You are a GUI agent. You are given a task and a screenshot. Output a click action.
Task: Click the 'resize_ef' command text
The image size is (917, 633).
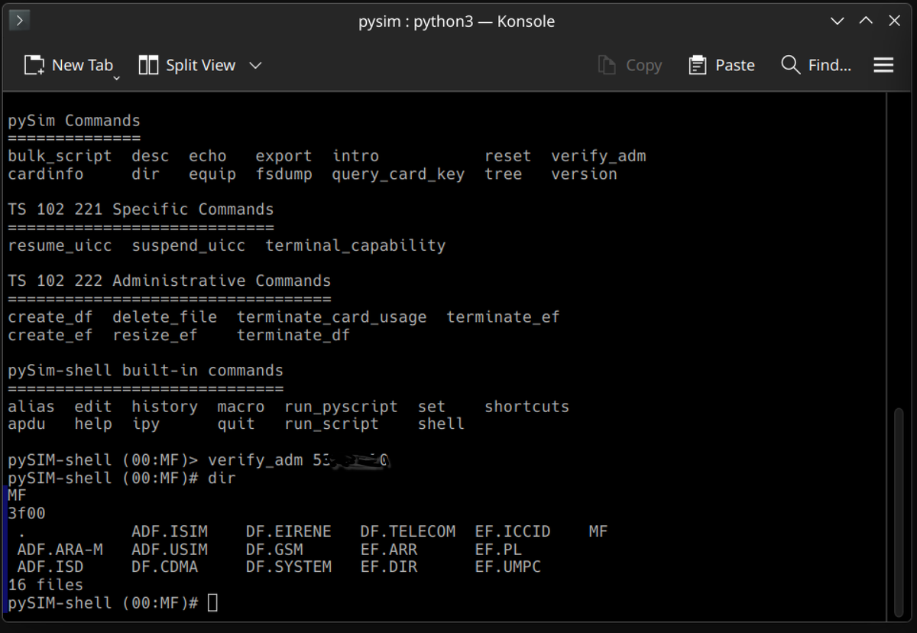[155, 335]
